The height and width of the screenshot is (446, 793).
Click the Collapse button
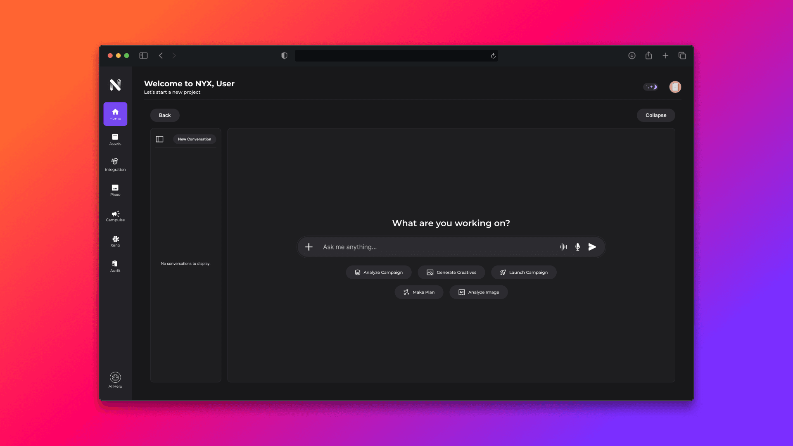pyautogui.click(x=656, y=115)
